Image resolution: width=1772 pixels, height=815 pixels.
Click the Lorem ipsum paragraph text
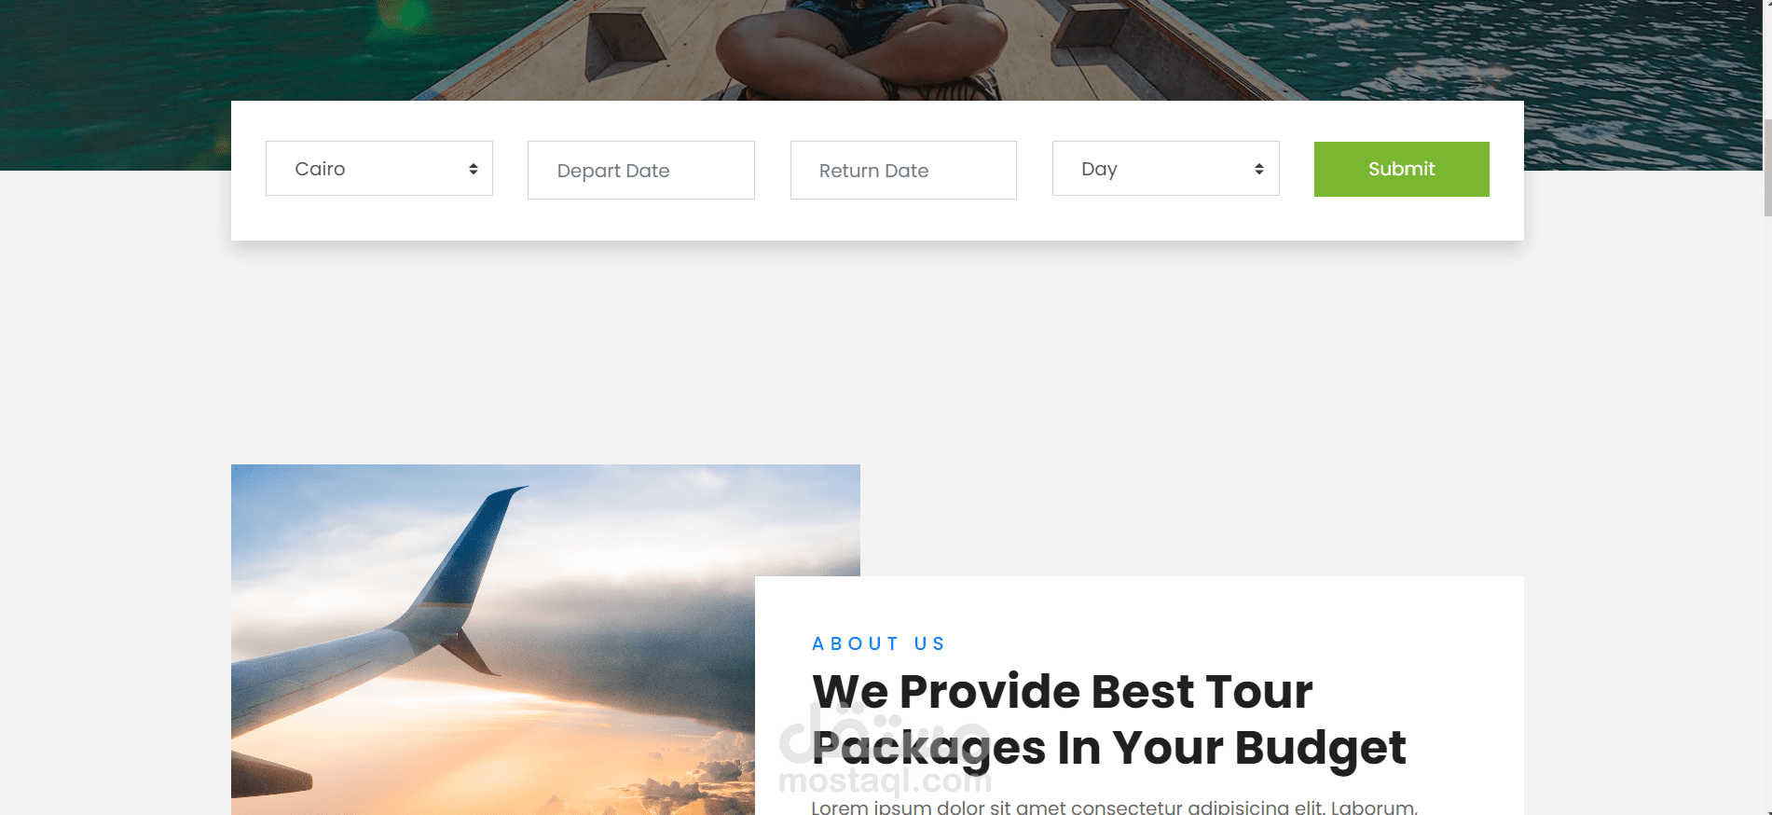pos(1114,807)
